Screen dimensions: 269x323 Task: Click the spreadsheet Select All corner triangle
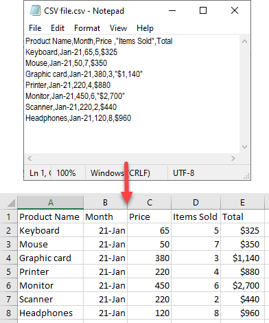click(x=11, y=203)
